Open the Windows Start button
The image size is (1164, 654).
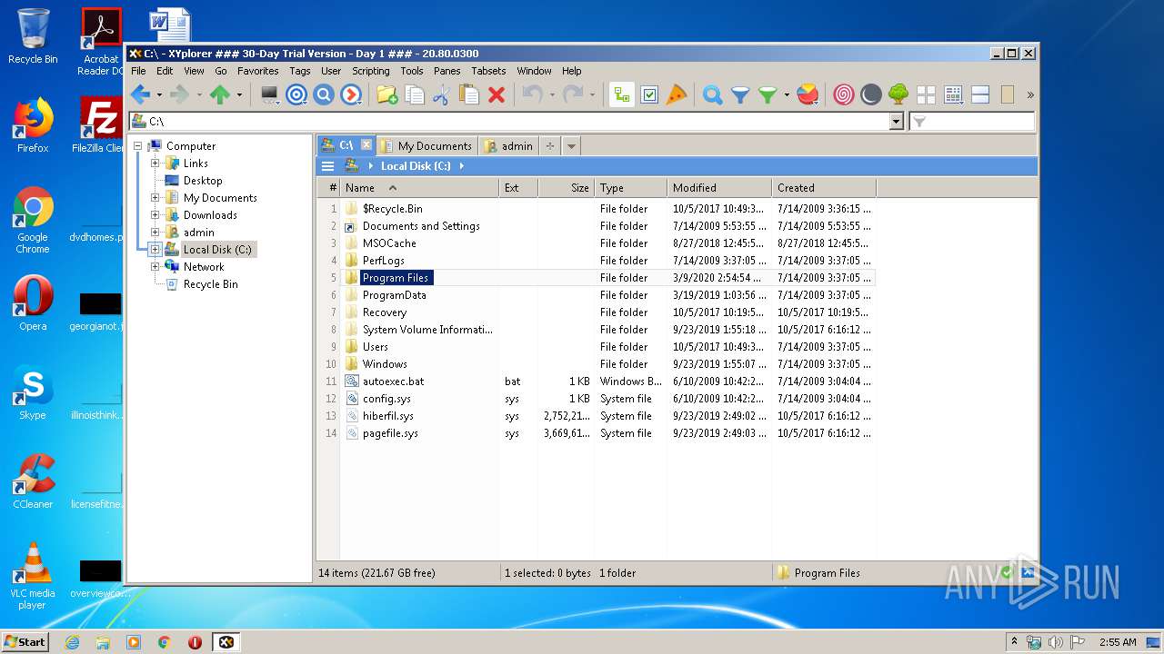[x=25, y=641]
